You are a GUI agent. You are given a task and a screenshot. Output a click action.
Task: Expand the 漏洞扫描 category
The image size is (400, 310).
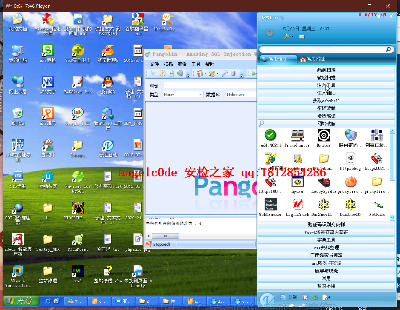pos(326,70)
